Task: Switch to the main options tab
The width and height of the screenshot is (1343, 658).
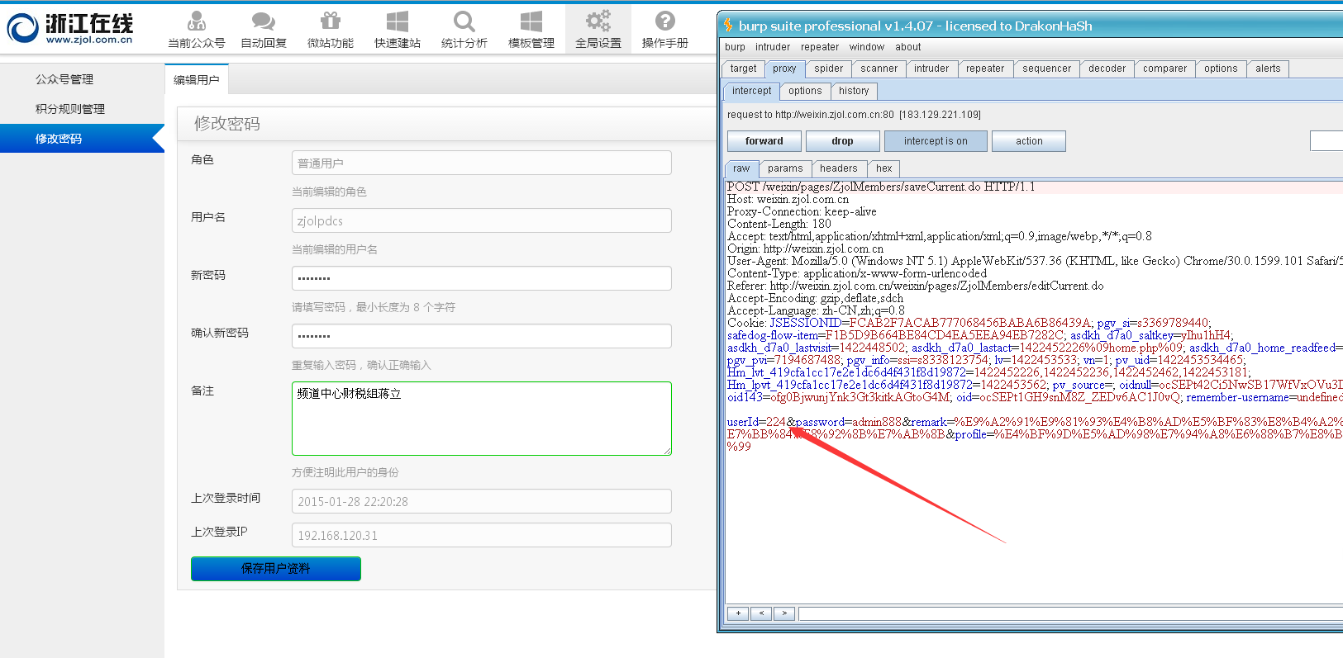Action: (1221, 69)
